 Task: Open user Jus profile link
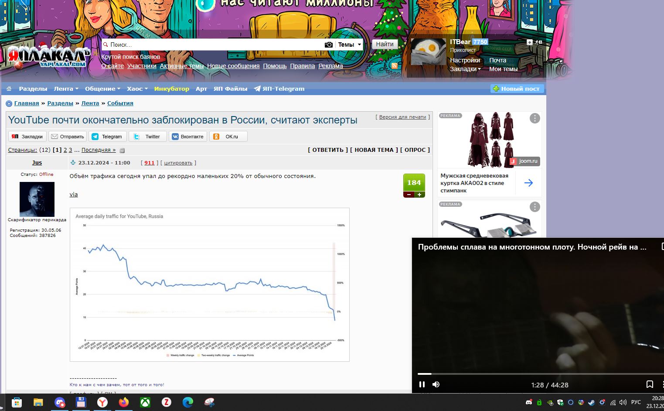[x=37, y=163]
